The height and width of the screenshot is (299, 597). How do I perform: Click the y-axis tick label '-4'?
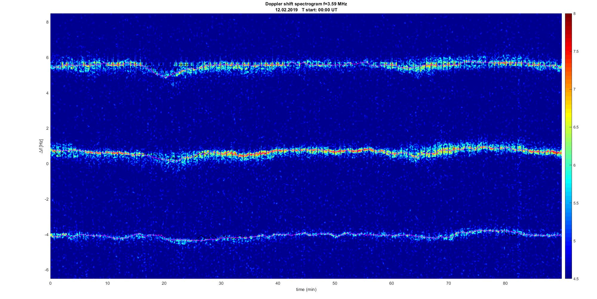(47, 235)
